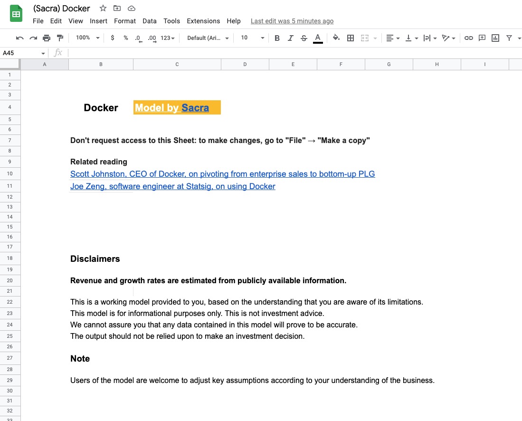Open horizontal align dropdown
The width and height of the screenshot is (522, 421).
393,38
